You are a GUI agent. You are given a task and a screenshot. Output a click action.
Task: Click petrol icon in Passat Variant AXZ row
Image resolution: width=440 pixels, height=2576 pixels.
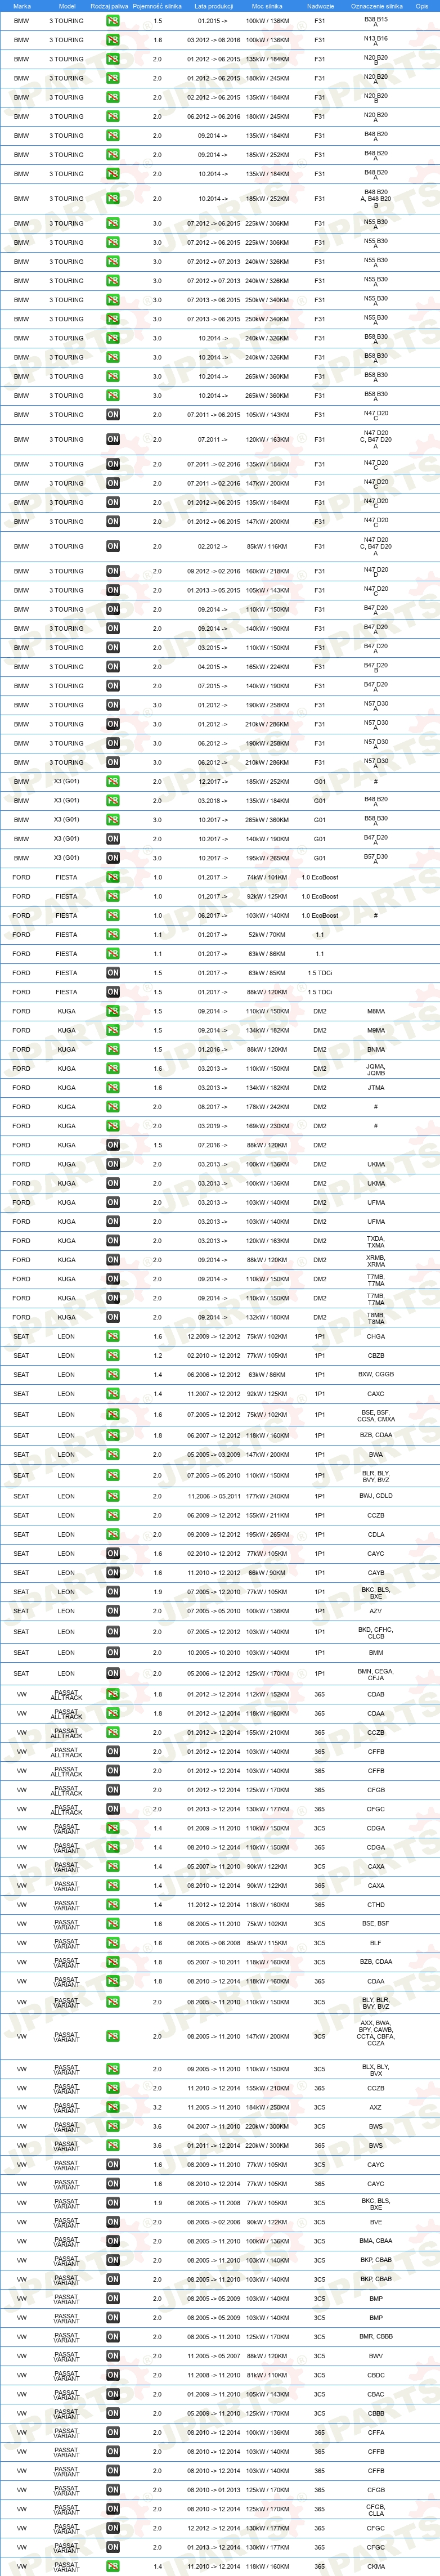pos(113,2108)
